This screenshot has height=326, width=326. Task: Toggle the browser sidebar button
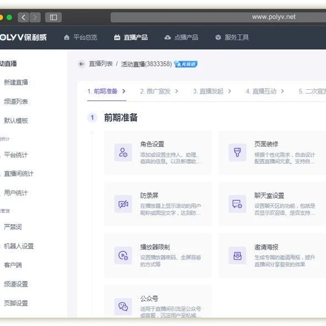pos(53,17)
